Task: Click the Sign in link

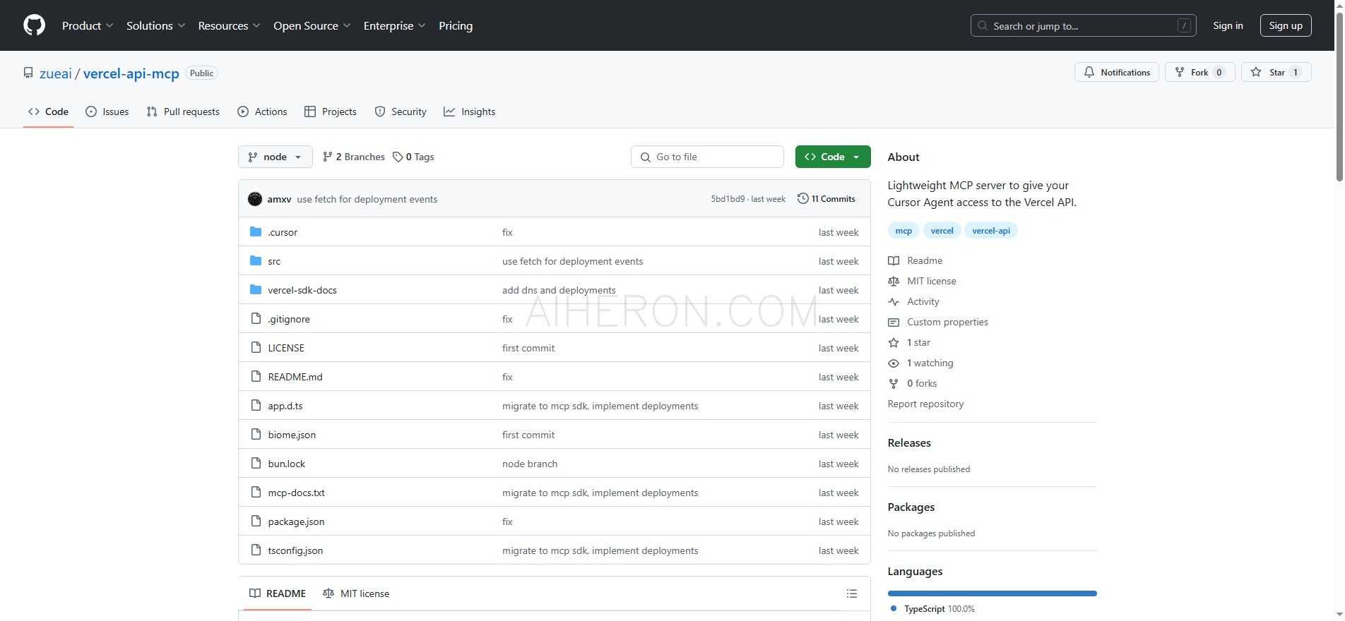Action: 1228,25
